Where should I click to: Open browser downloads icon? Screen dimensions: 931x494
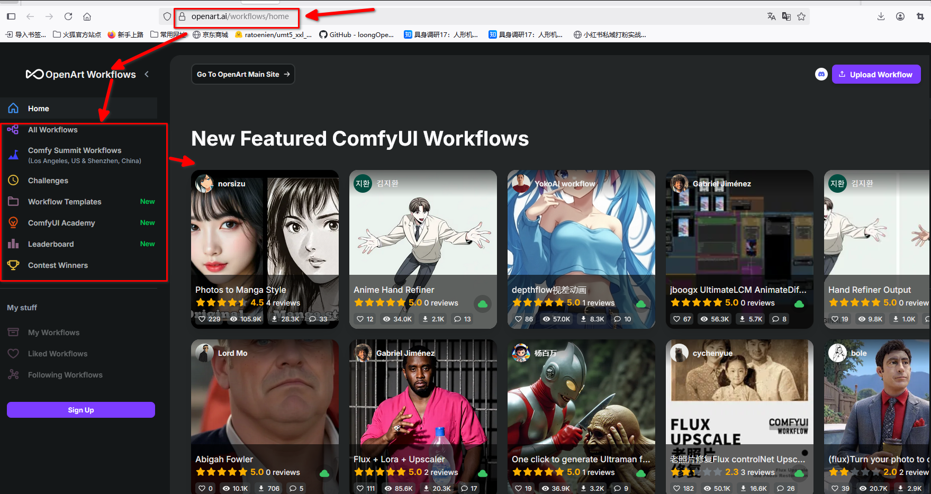881,16
